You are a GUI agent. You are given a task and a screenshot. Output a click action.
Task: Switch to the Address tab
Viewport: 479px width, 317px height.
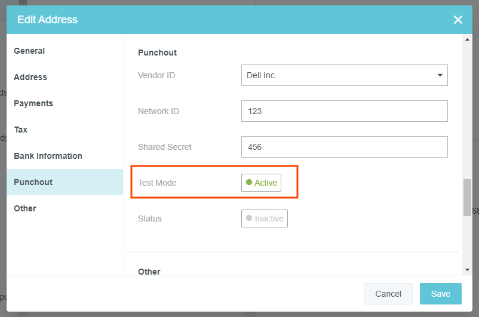30,77
